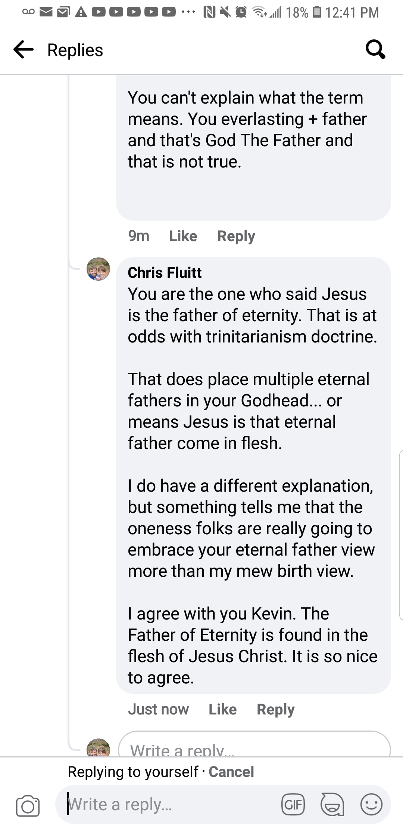Like Chris Fluitt's Just now comment
This screenshot has width=403, height=830.
click(x=222, y=709)
